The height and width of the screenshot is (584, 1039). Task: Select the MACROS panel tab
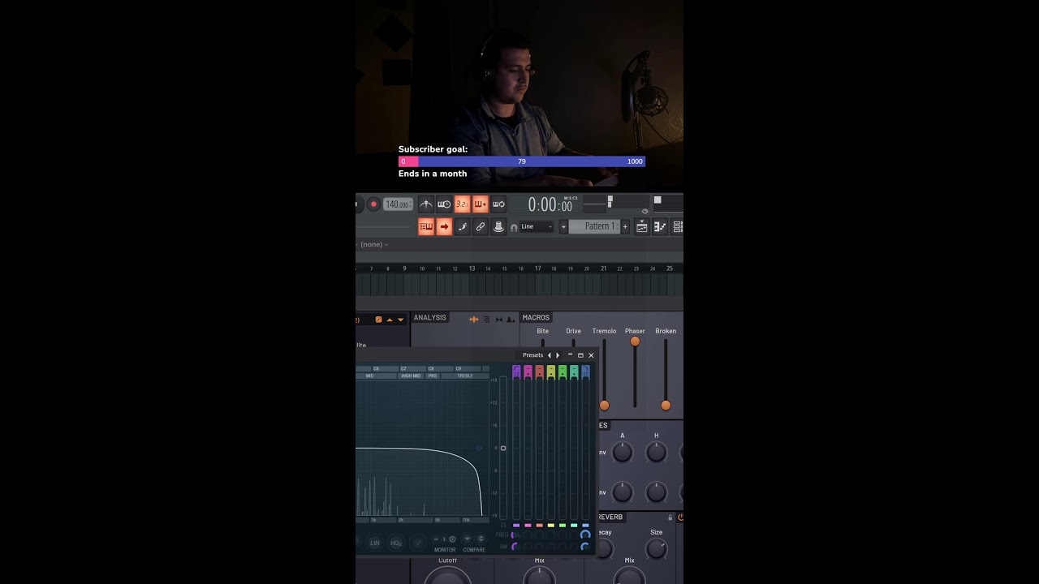tap(536, 317)
